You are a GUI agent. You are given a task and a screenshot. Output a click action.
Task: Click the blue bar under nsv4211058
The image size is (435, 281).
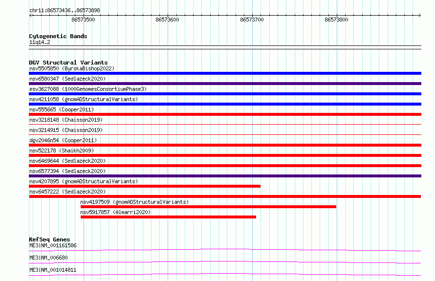tap(225, 104)
